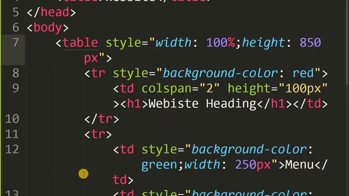Click line number 6 in the gutter

pyautogui.click(x=16, y=28)
